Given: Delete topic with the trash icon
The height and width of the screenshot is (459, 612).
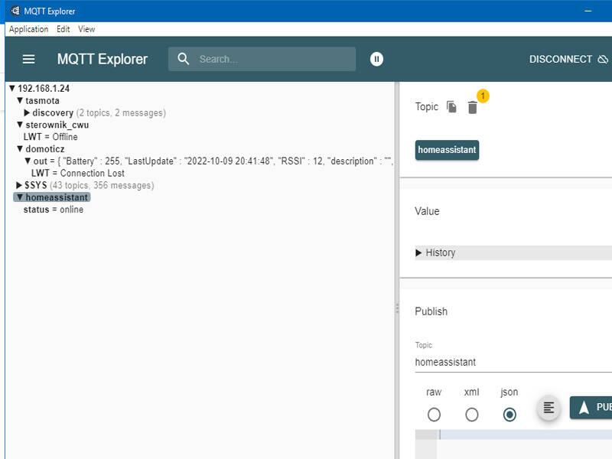Looking at the screenshot, I should tap(472, 107).
